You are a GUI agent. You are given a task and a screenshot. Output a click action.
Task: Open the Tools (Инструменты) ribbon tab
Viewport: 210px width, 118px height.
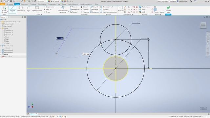coord(42,4)
